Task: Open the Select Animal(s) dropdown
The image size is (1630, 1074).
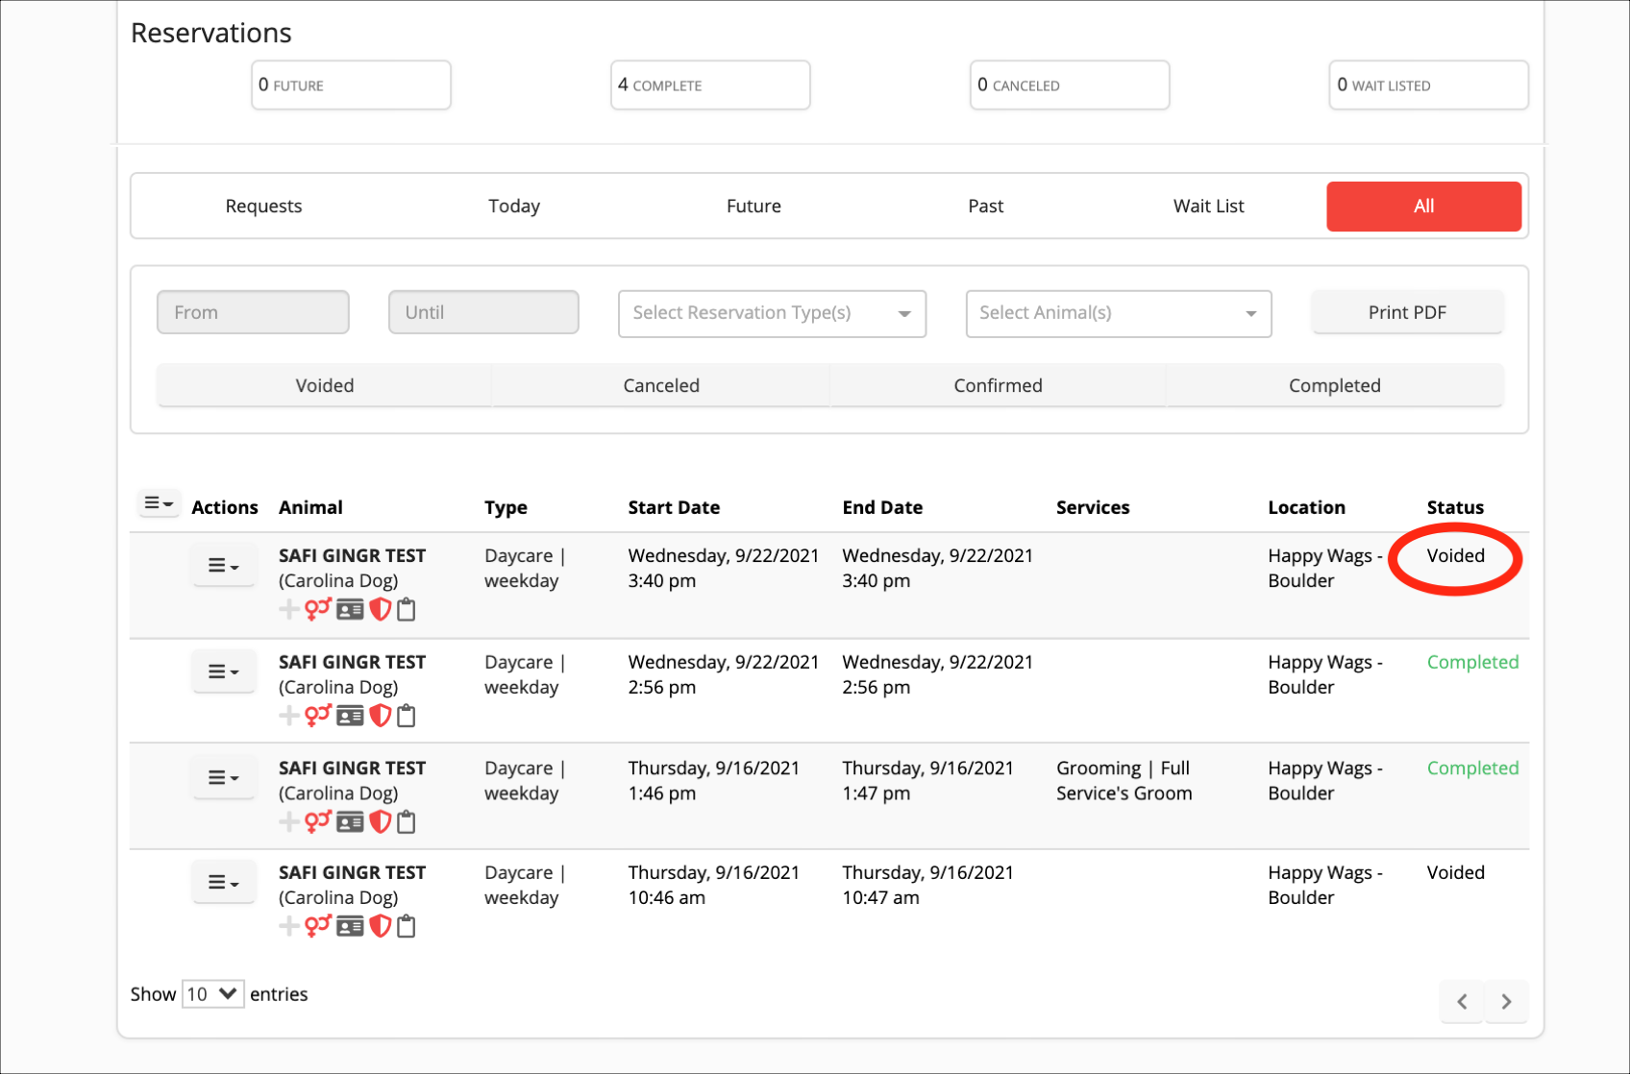Action: (1119, 313)
